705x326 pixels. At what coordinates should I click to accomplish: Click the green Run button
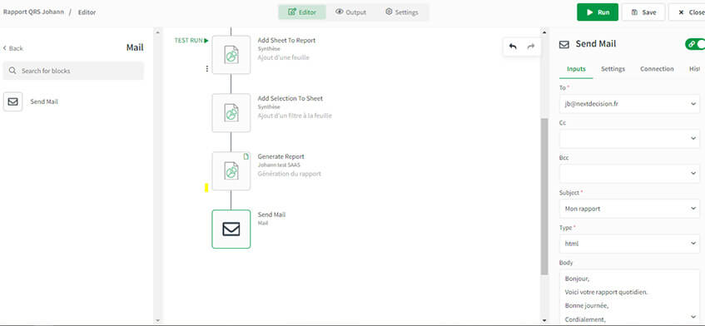point(598,12)
